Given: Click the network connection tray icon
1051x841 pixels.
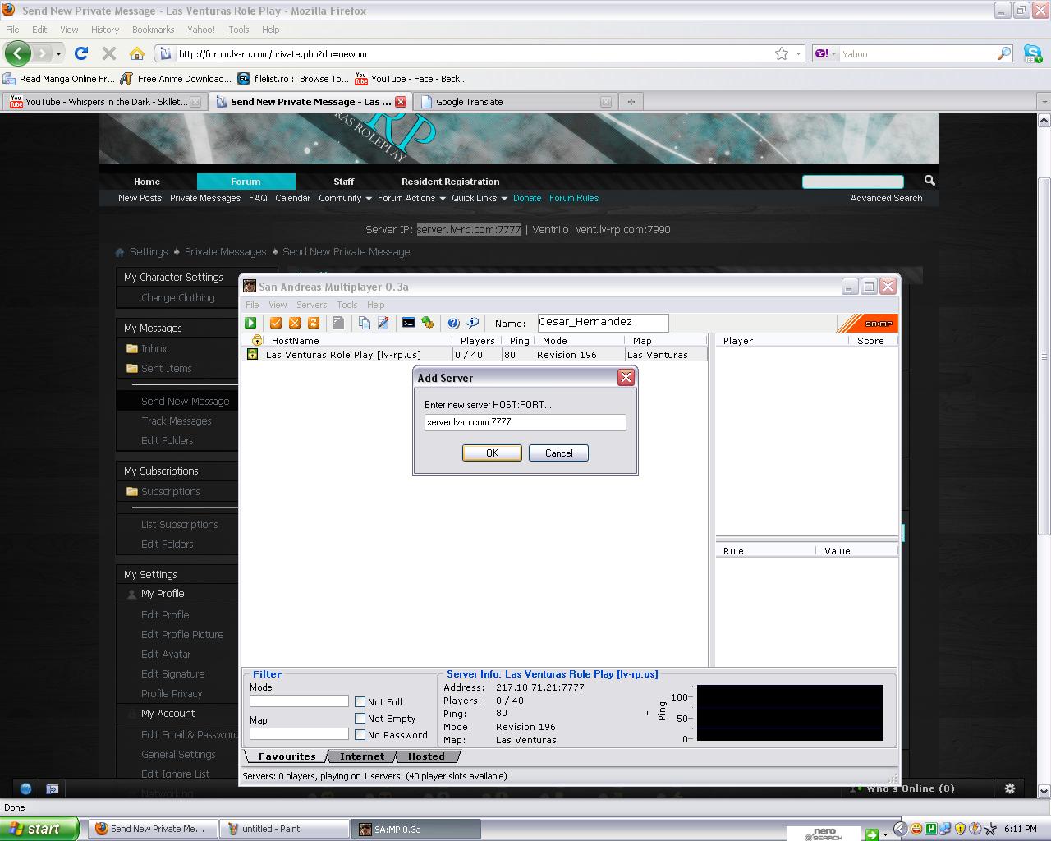Looking at the screenshot, I should tap(945, 829).
